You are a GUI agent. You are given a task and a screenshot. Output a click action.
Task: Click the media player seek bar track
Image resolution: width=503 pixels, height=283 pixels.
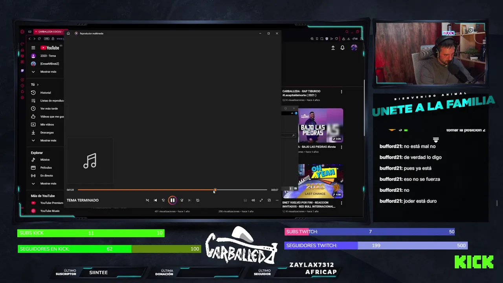172,190
